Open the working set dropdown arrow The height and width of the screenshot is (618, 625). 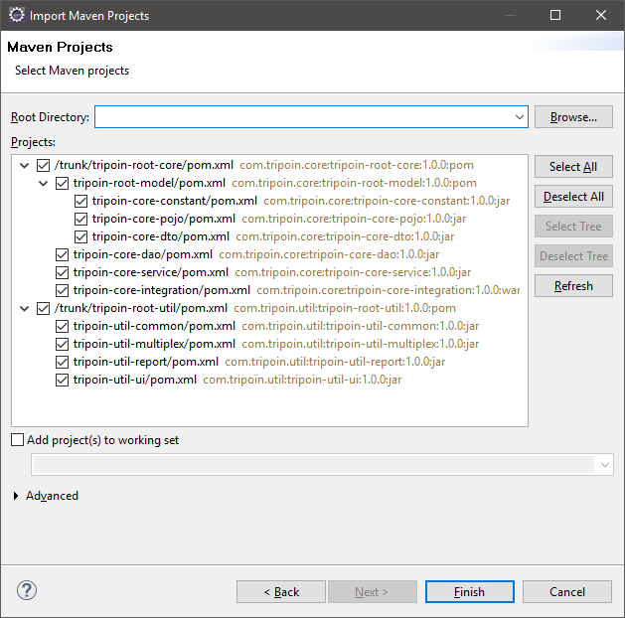[x=604, y=465]
